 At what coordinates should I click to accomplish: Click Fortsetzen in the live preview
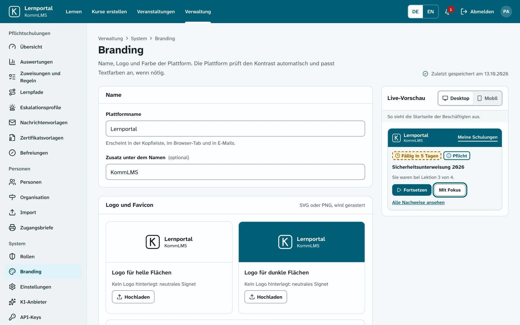pyautogui.click(x=412, y=190)
